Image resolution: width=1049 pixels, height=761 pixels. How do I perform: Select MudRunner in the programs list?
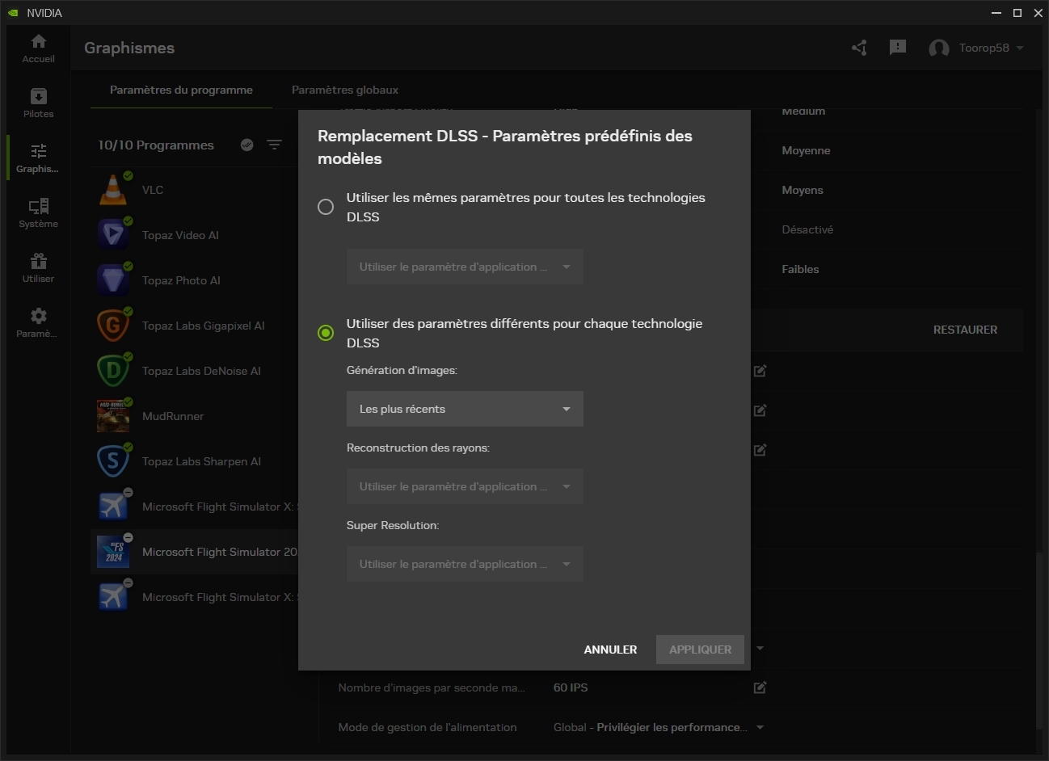coord(173,416)
